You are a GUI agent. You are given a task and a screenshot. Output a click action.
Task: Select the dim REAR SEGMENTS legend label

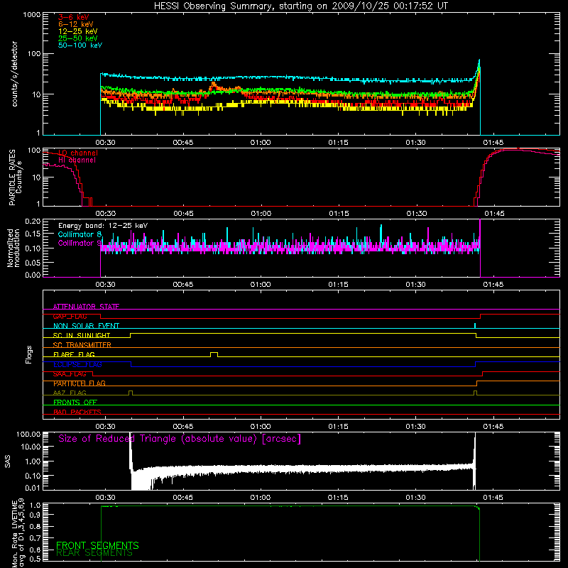pos(94,552)
